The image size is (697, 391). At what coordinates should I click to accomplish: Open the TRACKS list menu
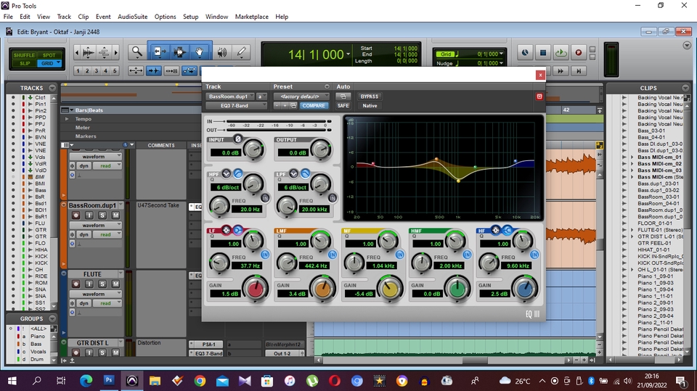[x=52, y=88]
